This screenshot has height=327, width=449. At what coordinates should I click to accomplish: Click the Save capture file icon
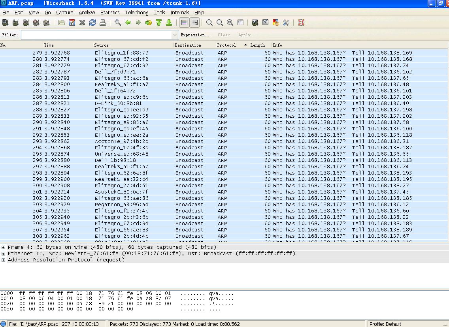pos(71,23)
